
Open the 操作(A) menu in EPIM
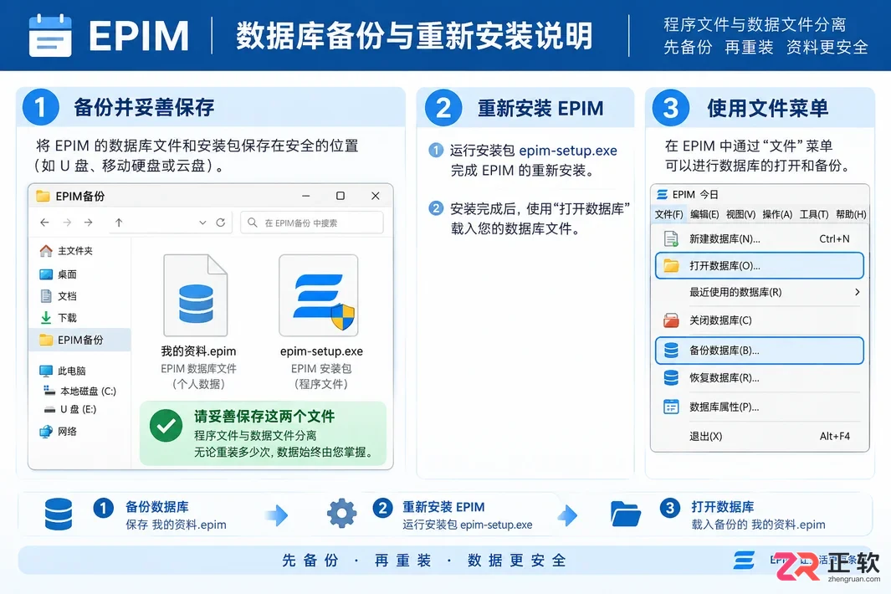pyautogui.click(x=777, y=214)
